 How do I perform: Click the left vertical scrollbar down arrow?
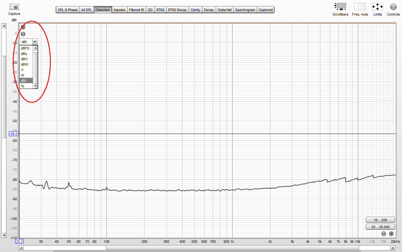[x=4, y=235]
